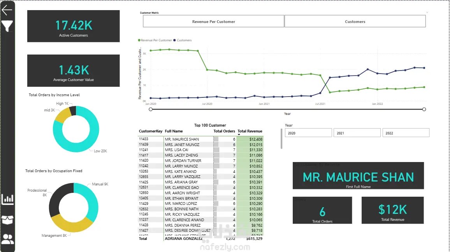Open the product box page icon
450x252 pixels.
[7, 220]
